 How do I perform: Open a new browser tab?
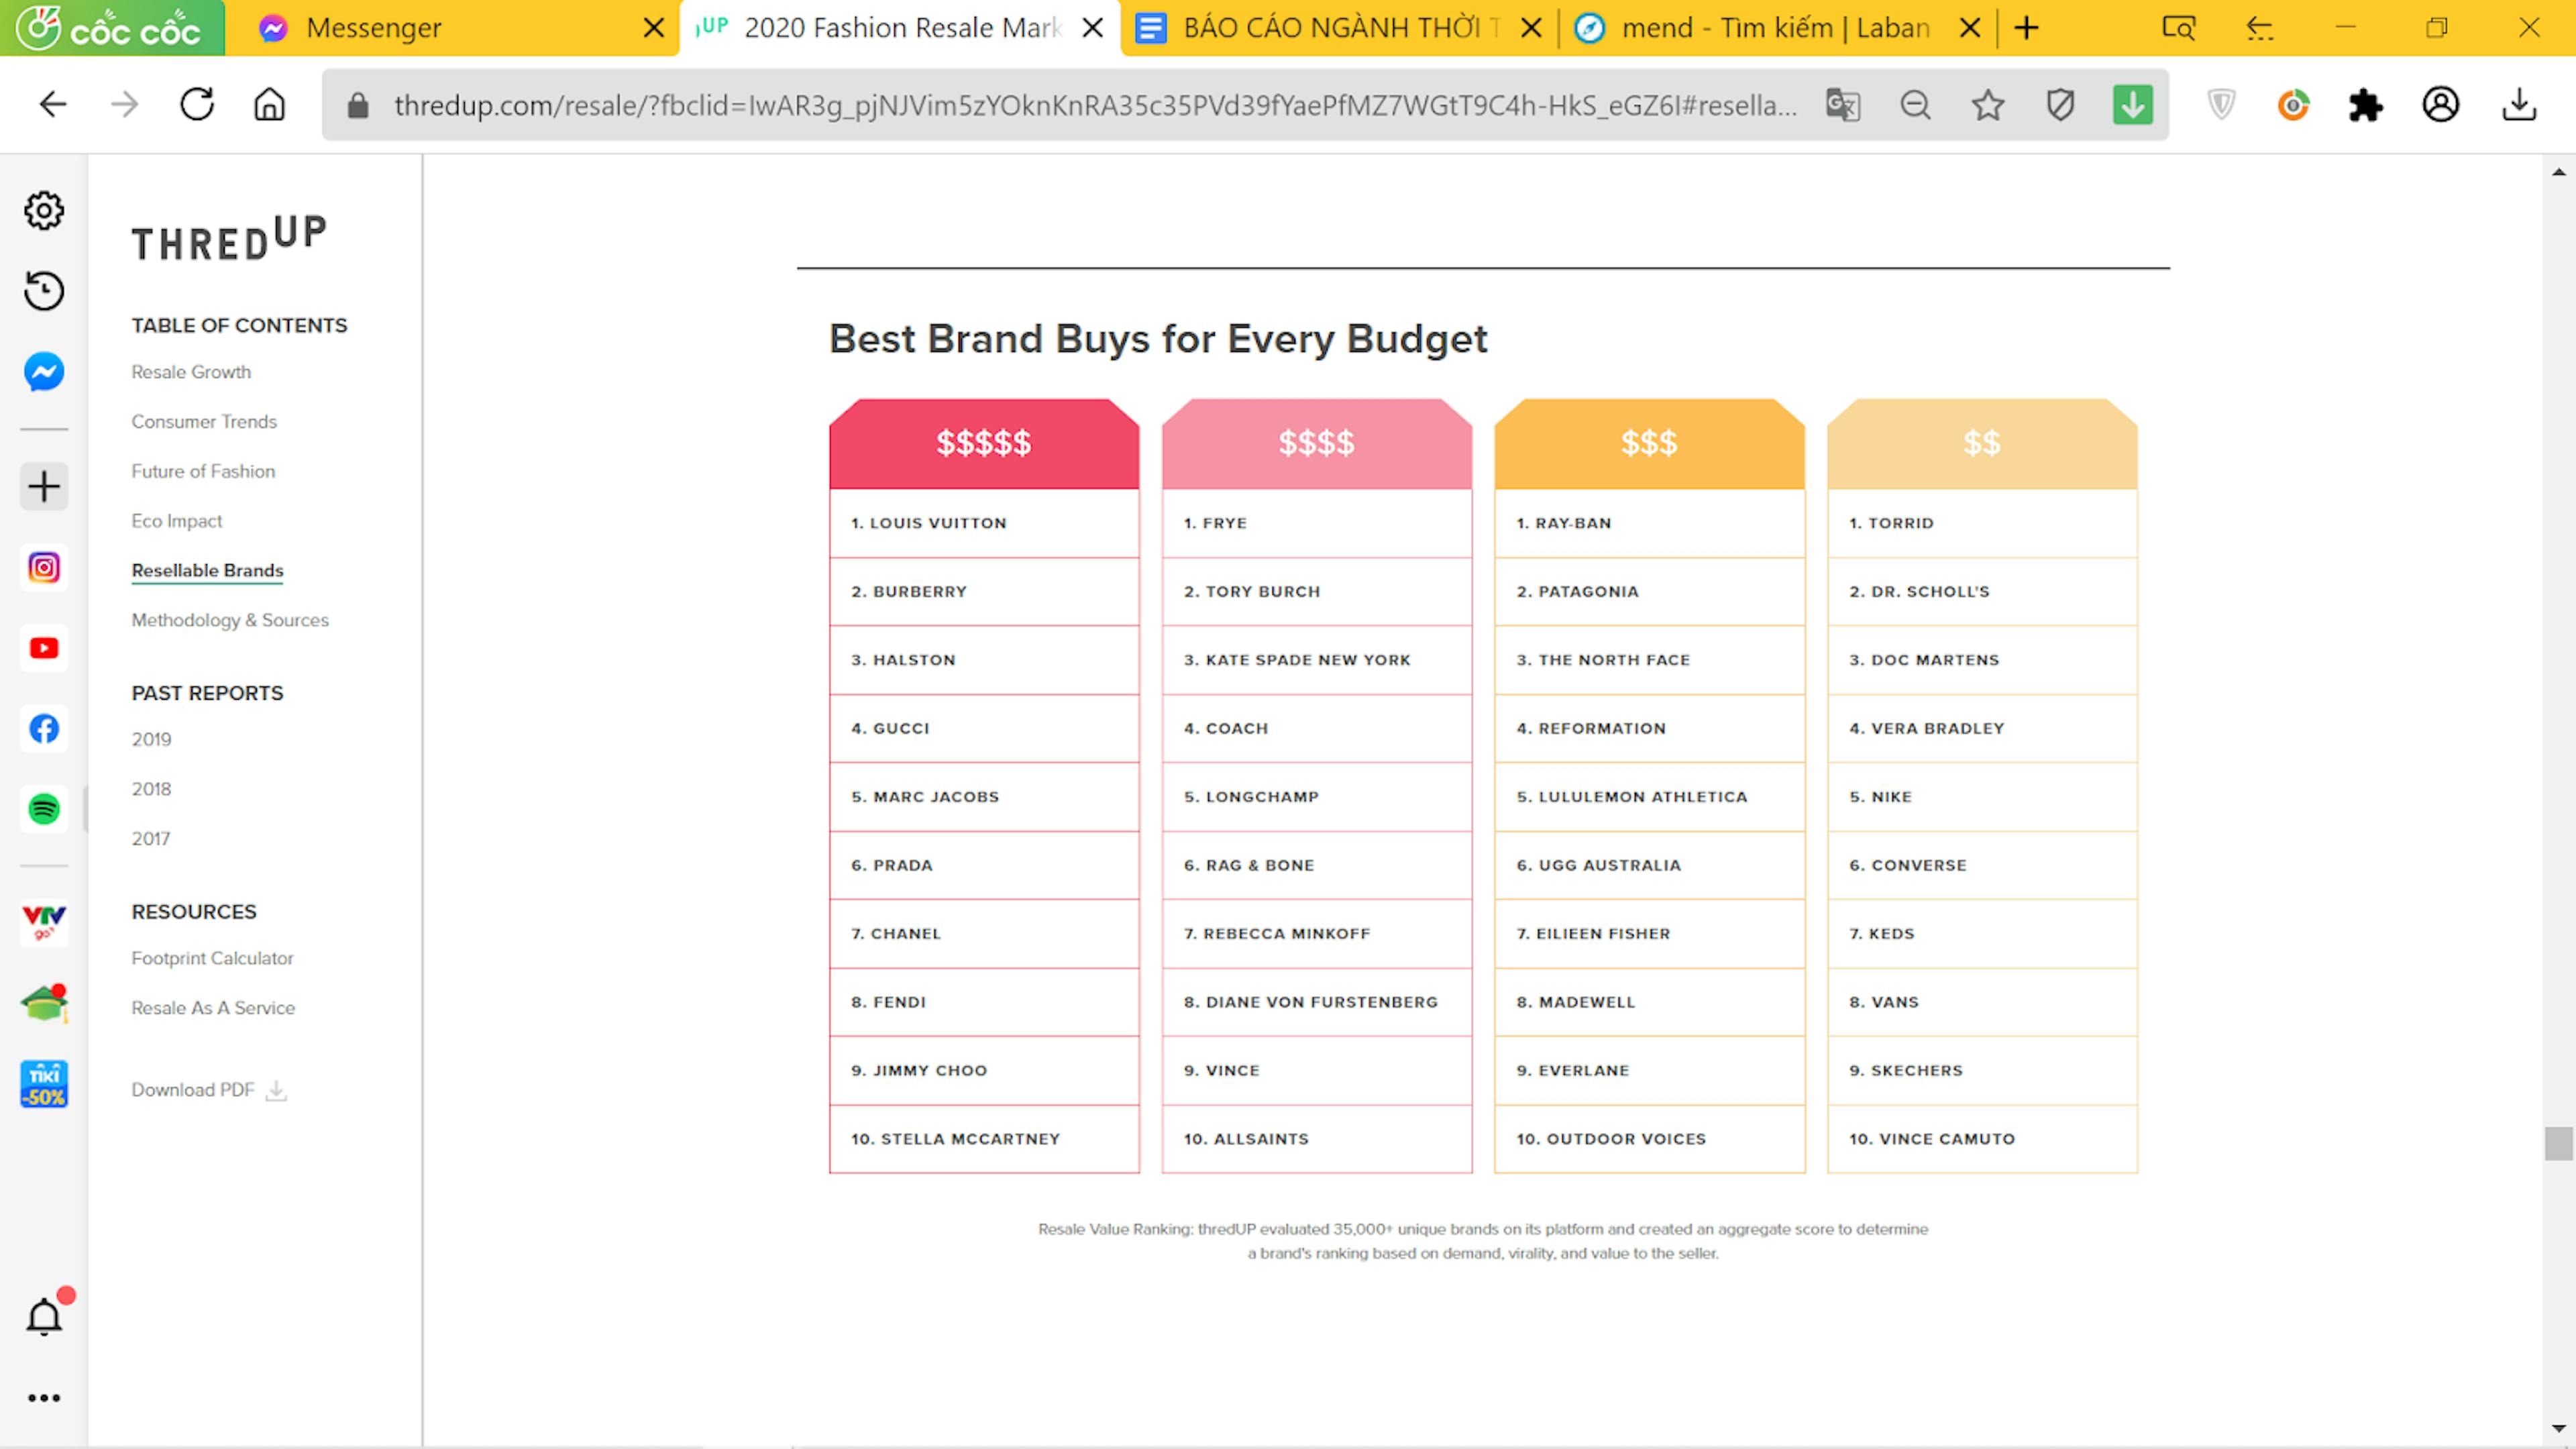tap(2026, 28)
